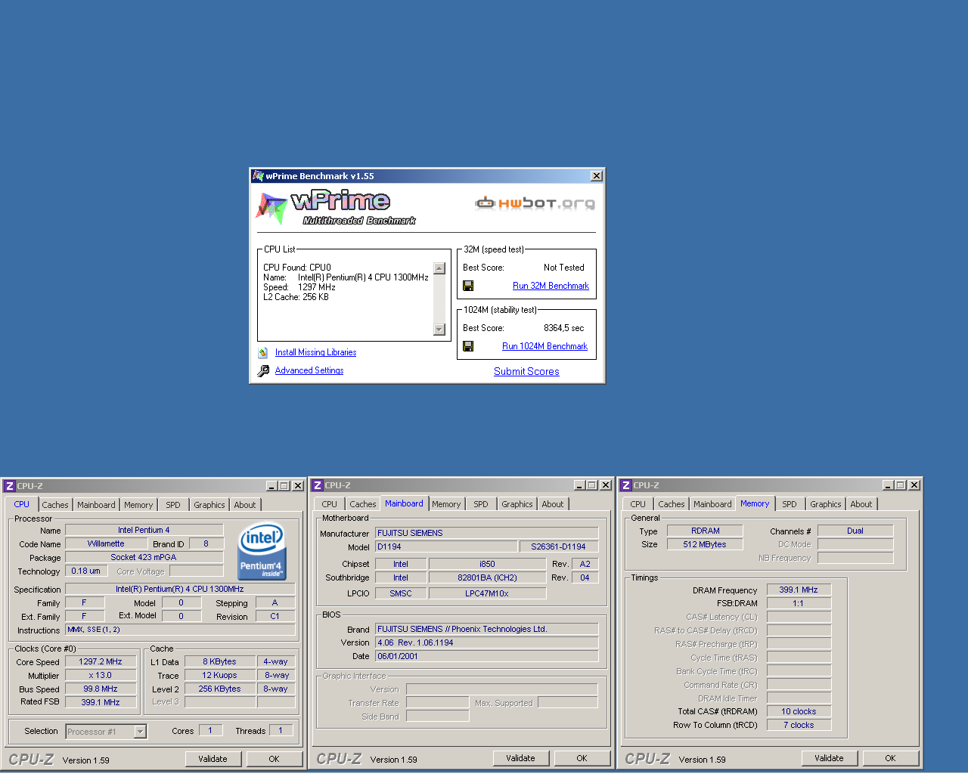
Task: Click the Not Tested best score text
Action: point(564,268)
